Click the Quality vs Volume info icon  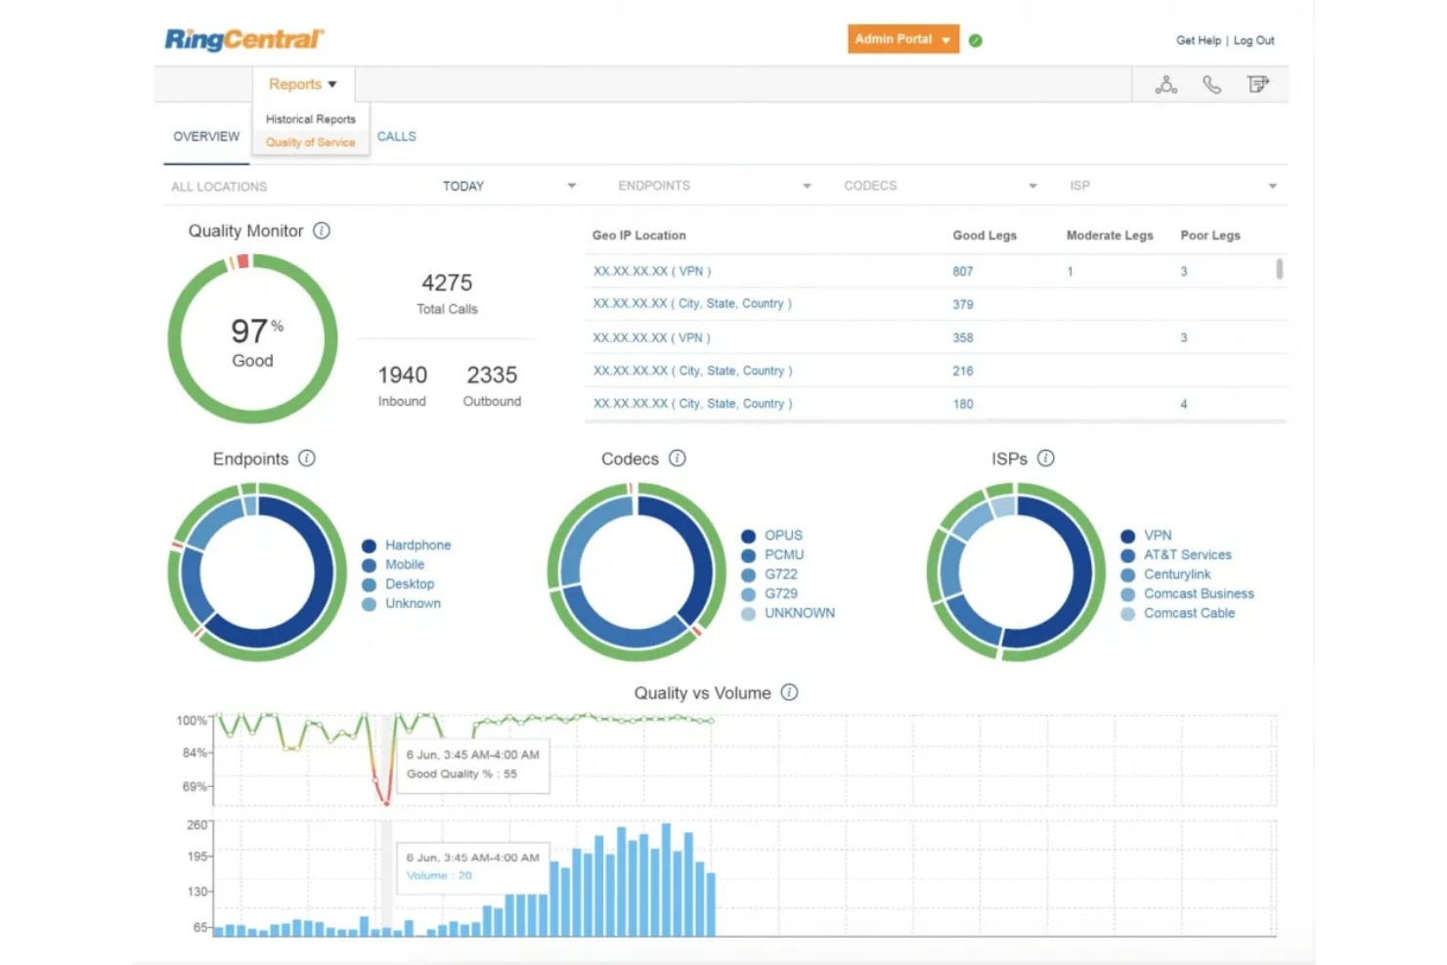coord(788,692)
